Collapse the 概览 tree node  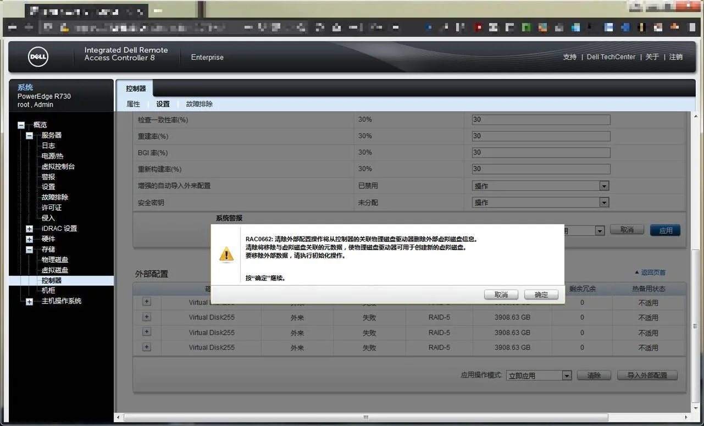21,125
